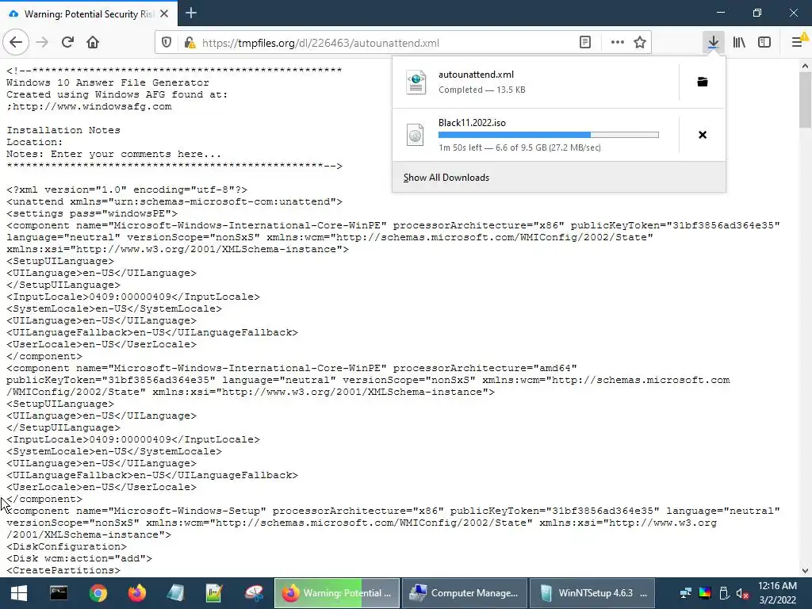Click the forward navigation arrow

[x=42, y=43]
